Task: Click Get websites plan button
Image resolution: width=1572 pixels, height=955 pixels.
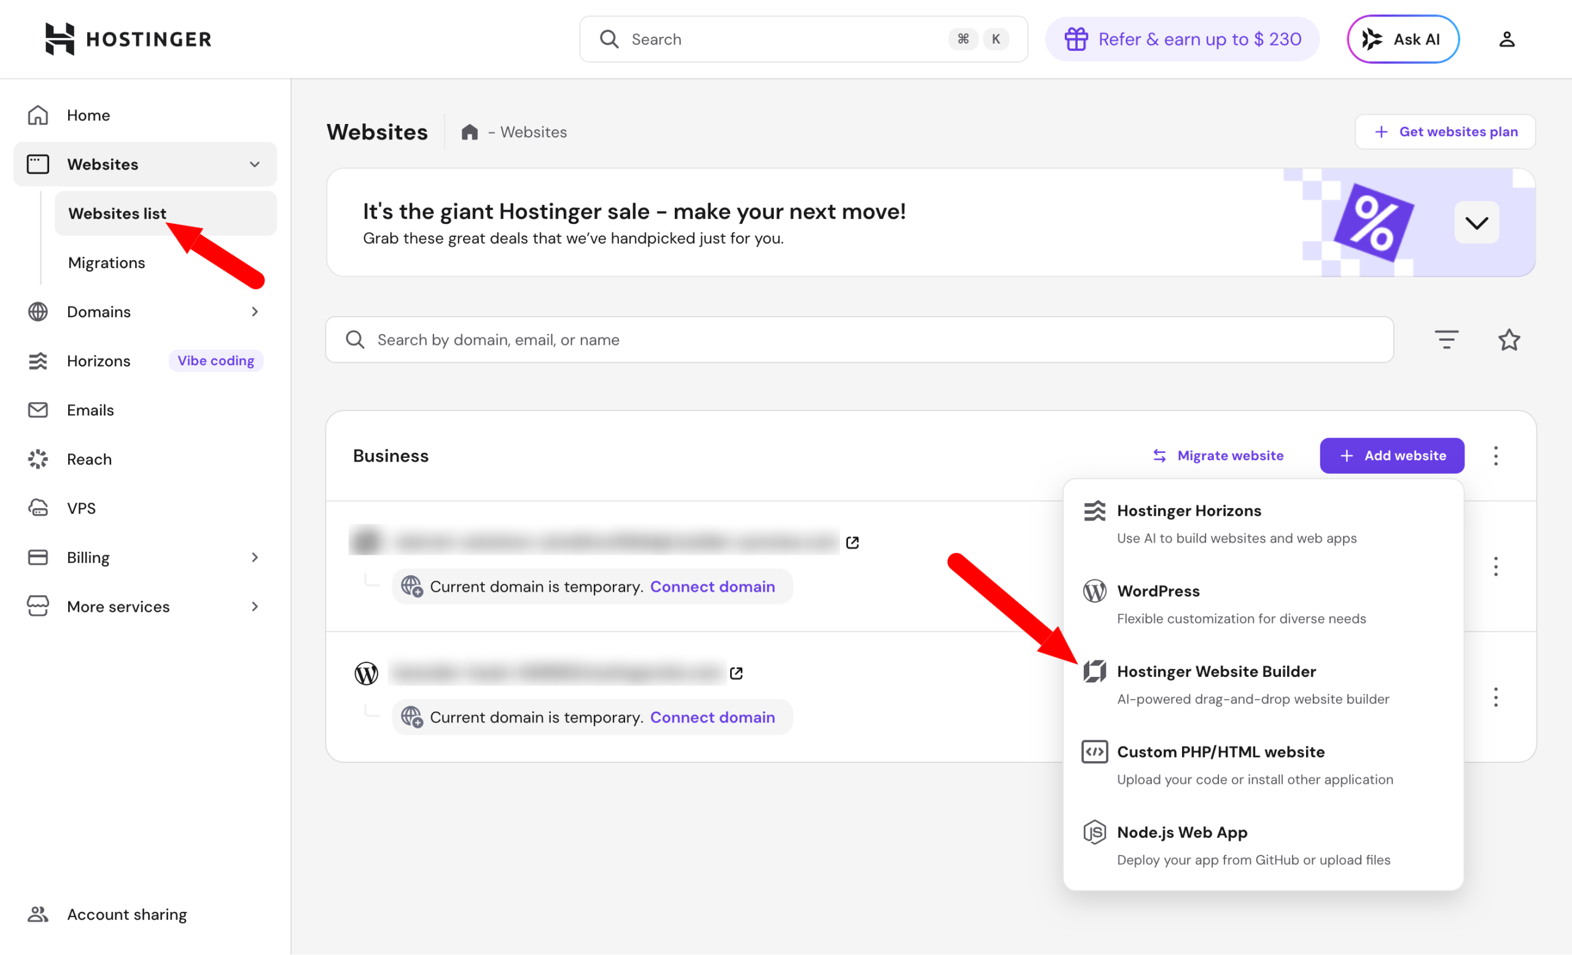Action: 1444,132
